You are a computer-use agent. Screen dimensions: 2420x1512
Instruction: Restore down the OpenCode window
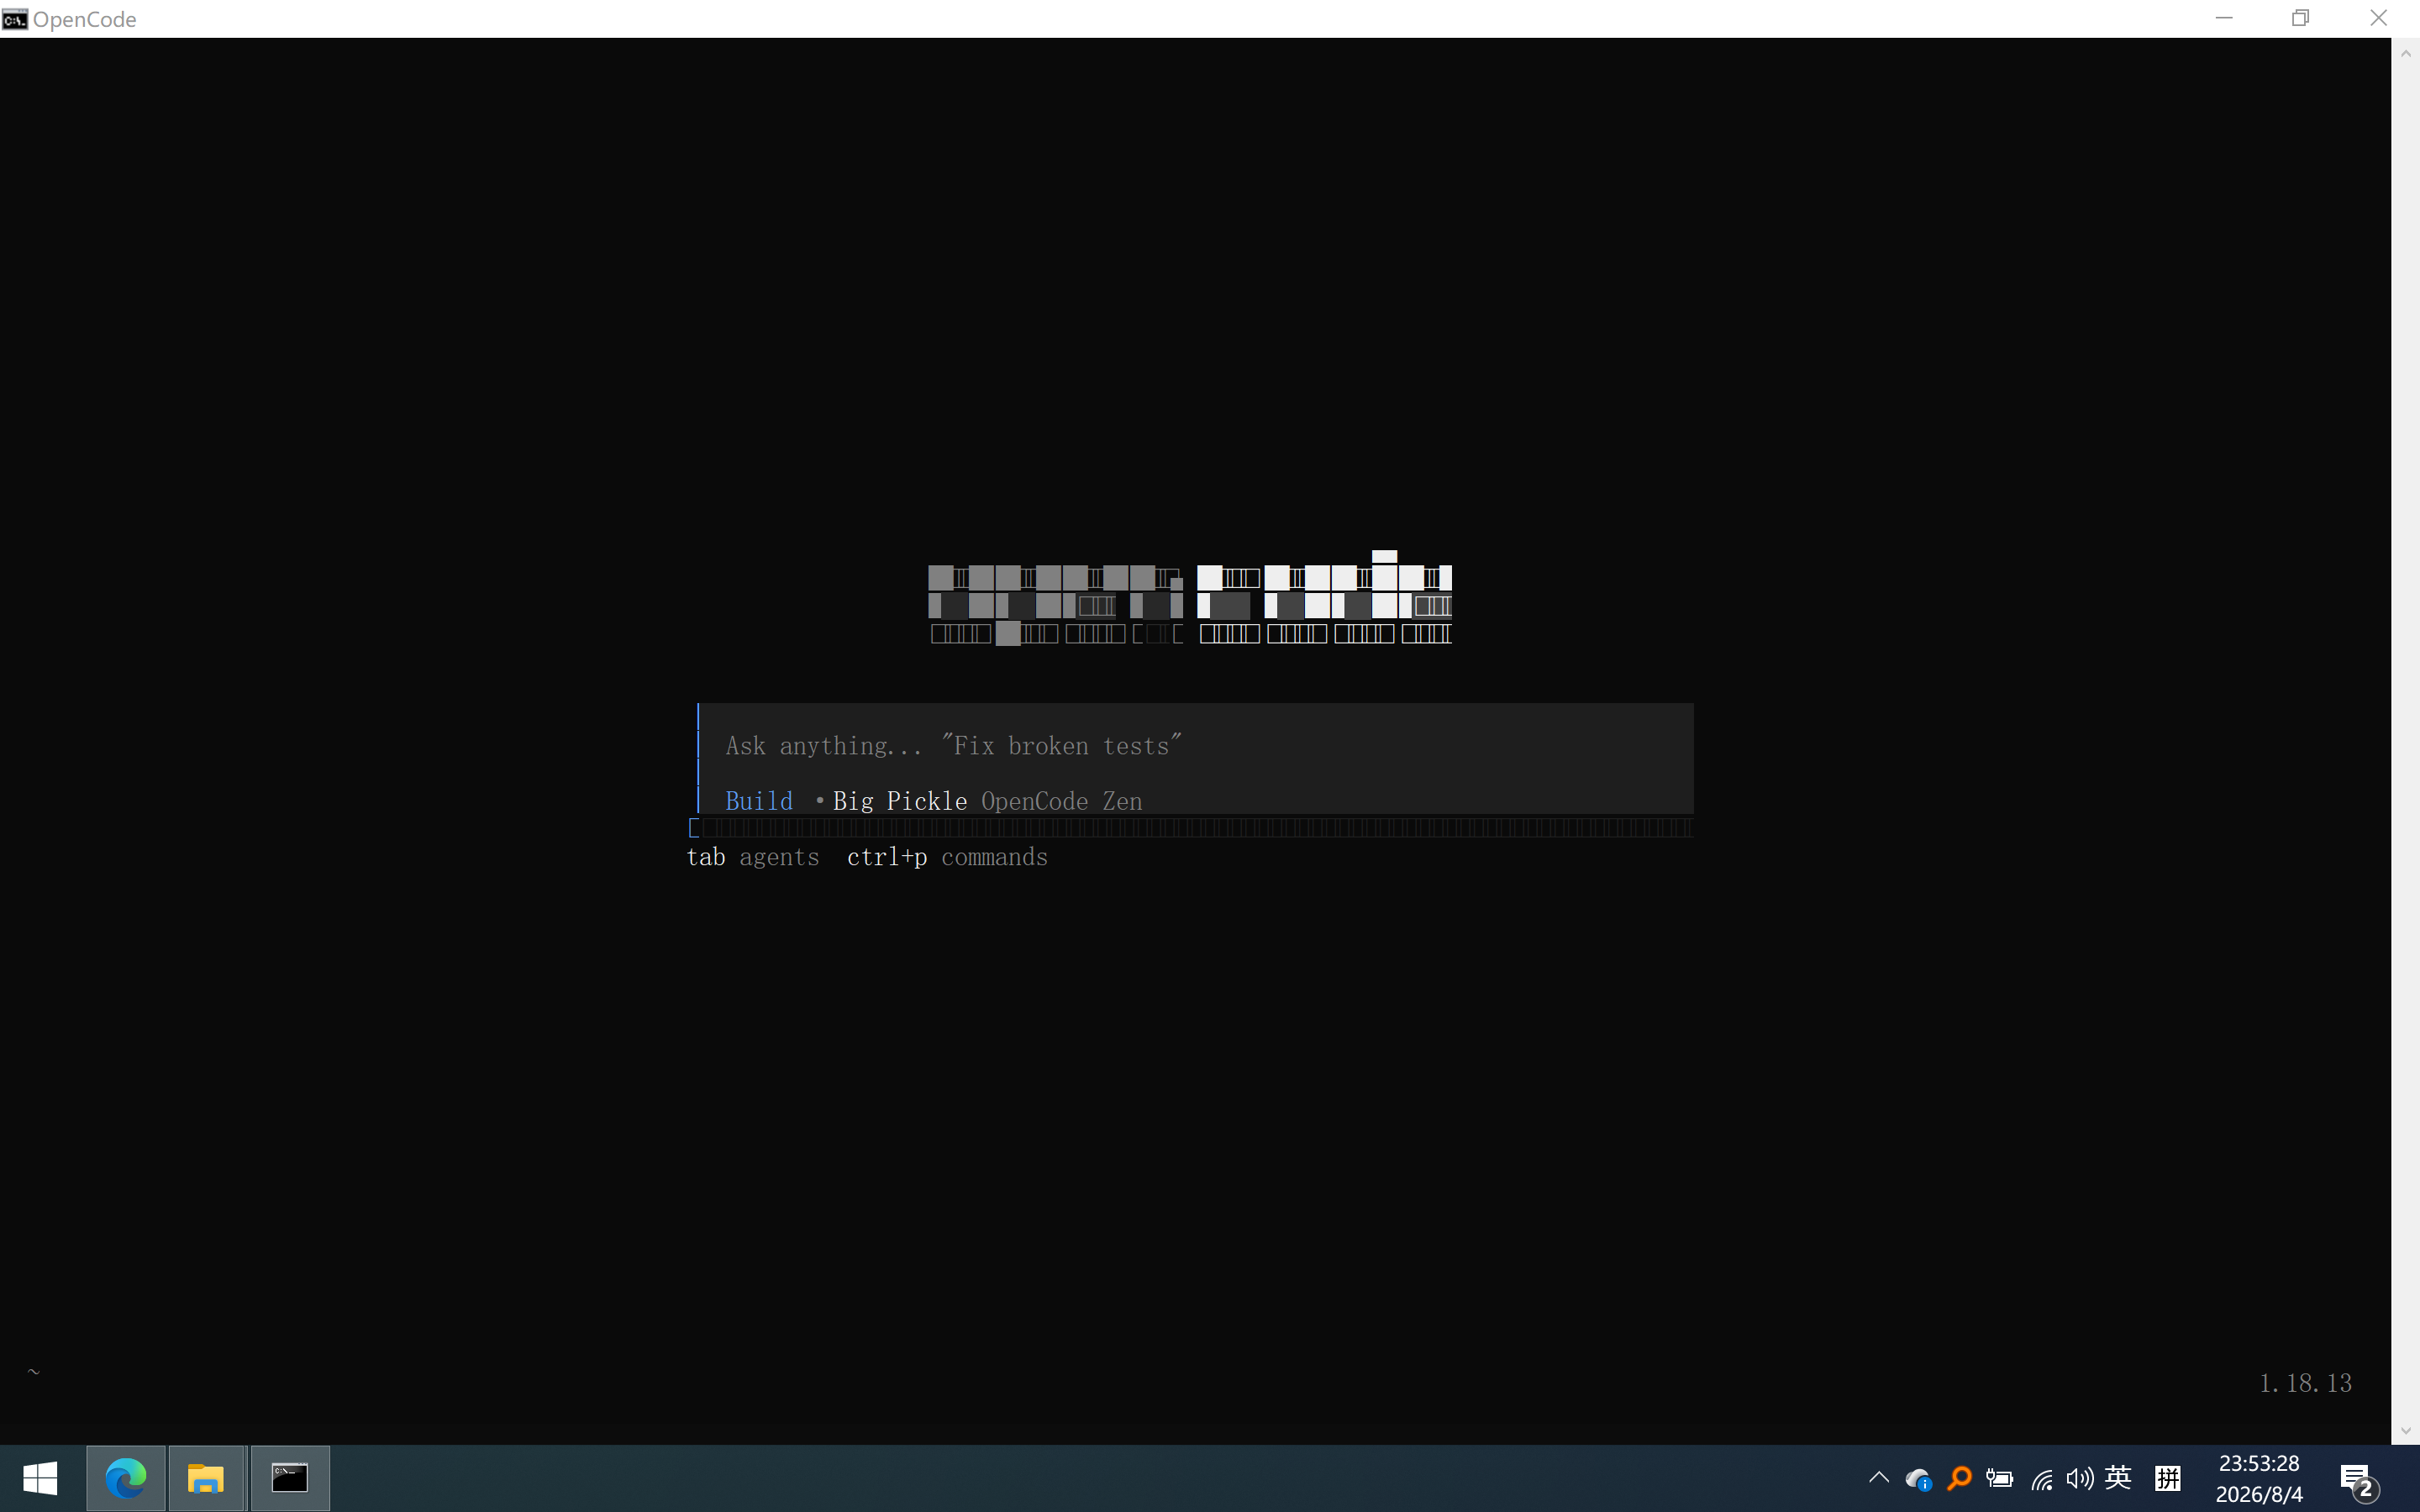(x=2301, y=18)
